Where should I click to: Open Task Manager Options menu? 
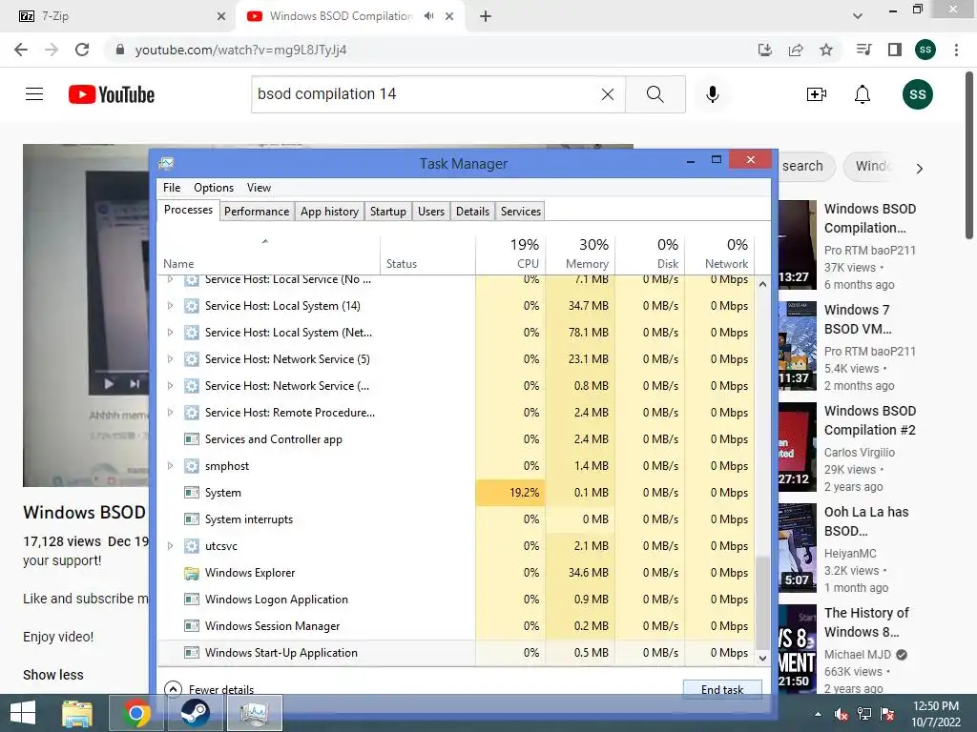[x=213, y=188]
